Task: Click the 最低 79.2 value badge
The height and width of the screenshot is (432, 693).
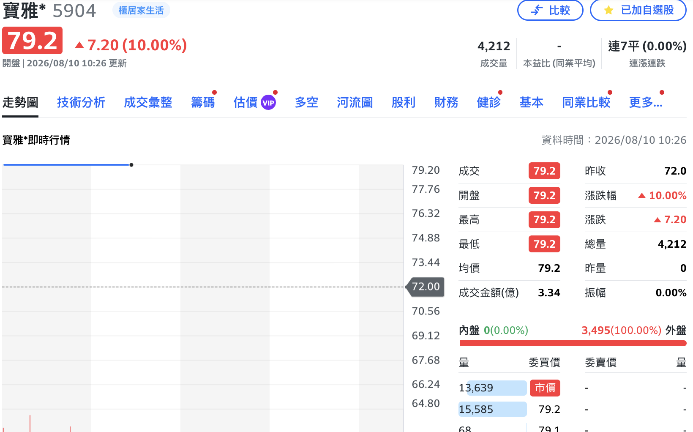Action: pyautogui.click(x=544, y=244)
